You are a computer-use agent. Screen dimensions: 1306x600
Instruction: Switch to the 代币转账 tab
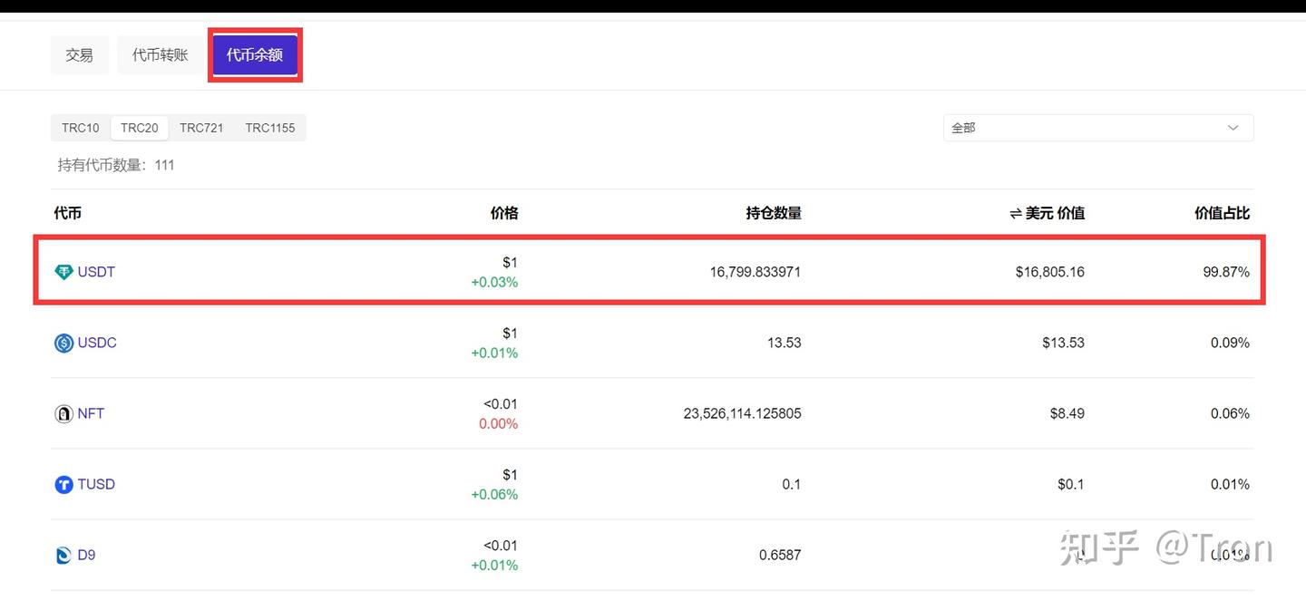coord(161,54)
